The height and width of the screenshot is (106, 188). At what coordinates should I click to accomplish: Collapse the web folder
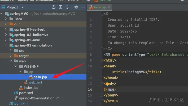coord(11,61)
